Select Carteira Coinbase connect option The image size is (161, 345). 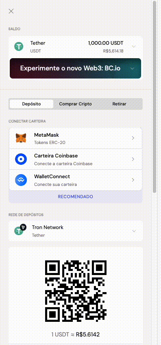pos(76,159)
